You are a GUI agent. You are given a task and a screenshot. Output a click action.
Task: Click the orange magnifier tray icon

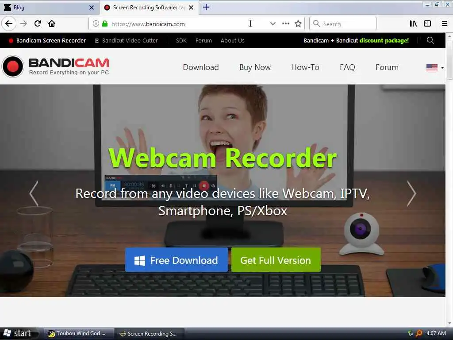[x=418, y=333]
